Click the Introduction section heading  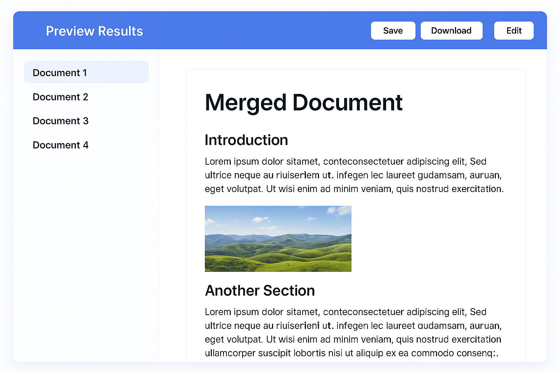coord(246,140)
